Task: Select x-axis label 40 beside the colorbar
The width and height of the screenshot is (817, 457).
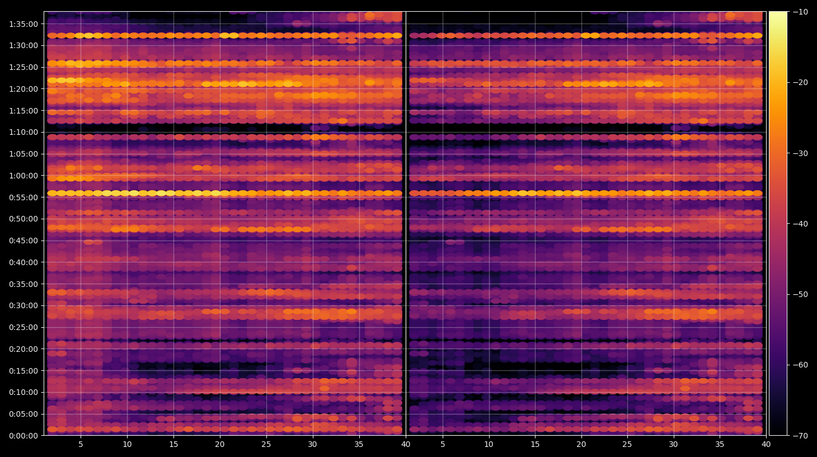Action: coord(766,445)
